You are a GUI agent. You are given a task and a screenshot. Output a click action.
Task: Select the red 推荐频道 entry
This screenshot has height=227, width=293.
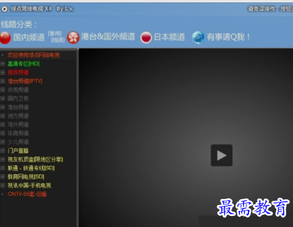[18, 72]
